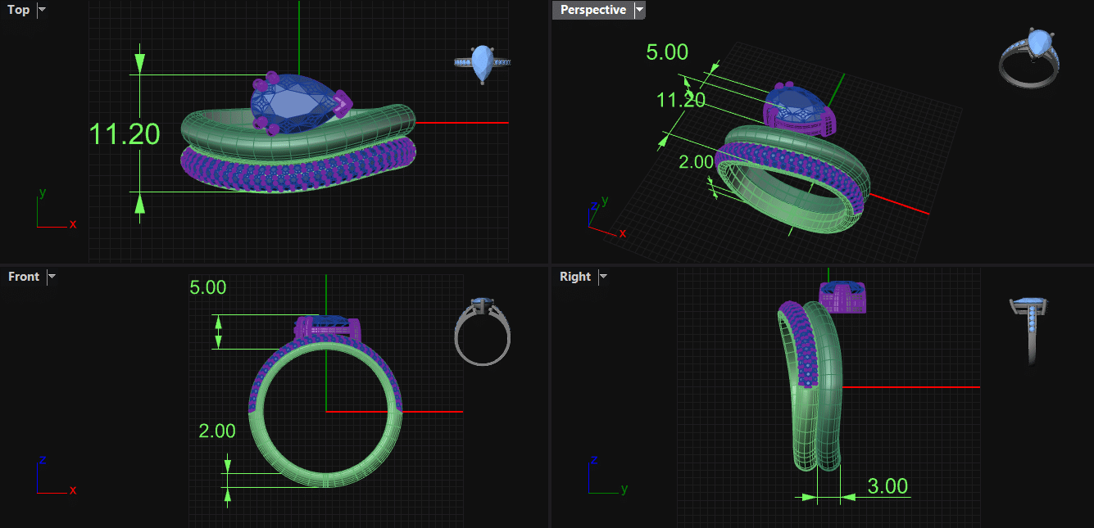Screen dimensions: 1094x528
Task: Select the rendered ring preview in Perspective viewport
Action: pyautogui.click(x=1029, y=56)
